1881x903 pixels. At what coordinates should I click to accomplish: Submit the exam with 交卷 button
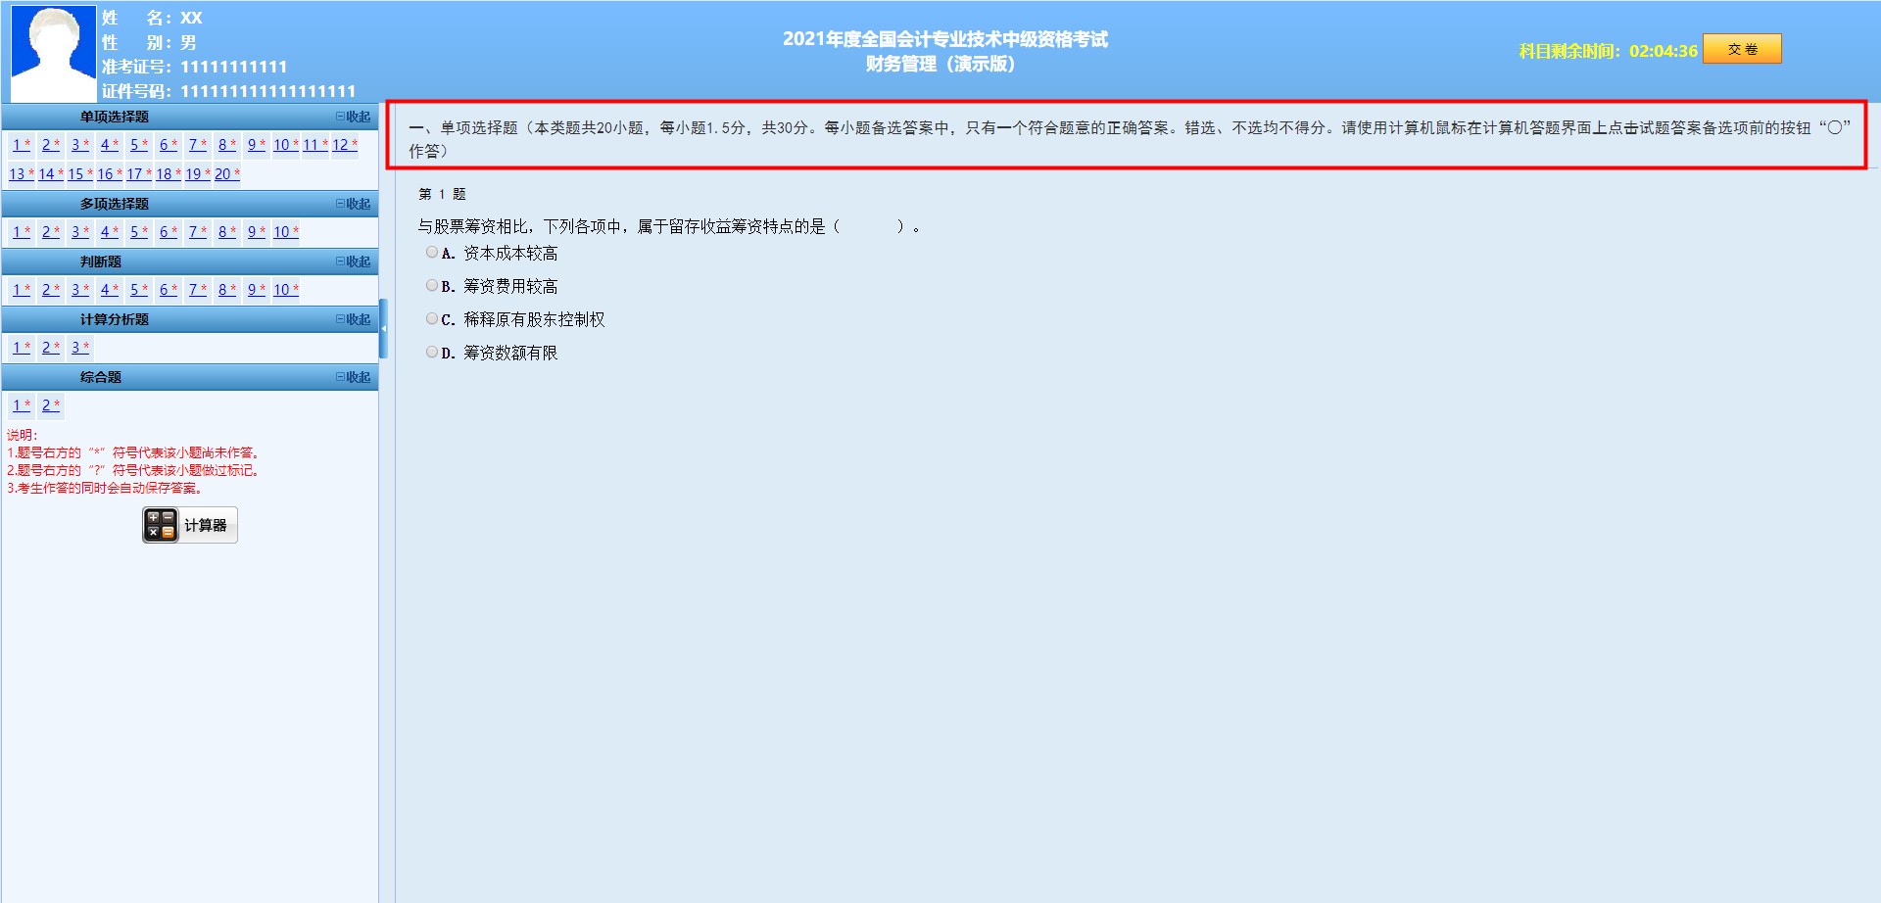pos(1742,49)
